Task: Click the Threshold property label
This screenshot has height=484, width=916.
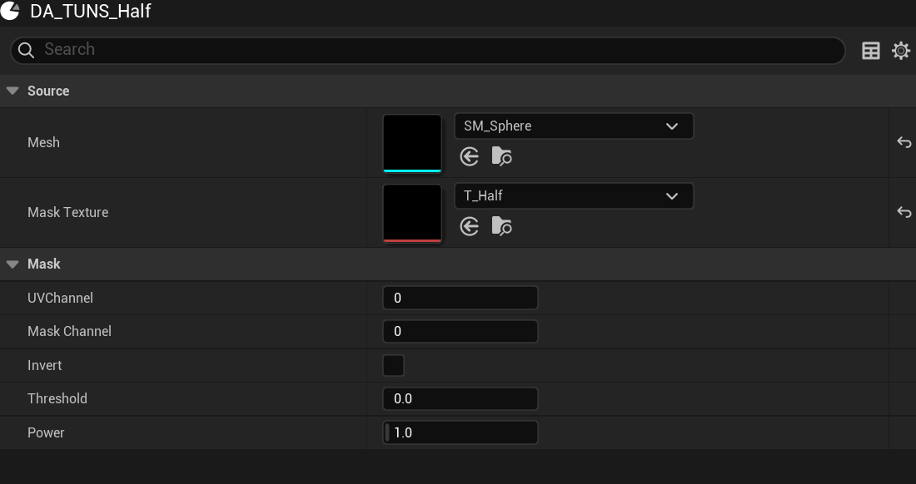Action: [57, 399]
